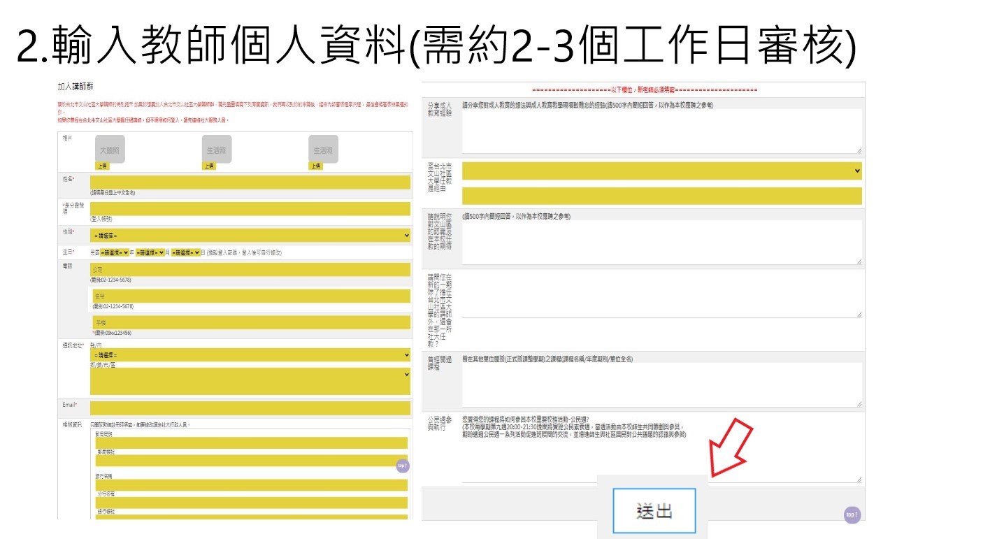Focus the Email input field

pyautogui.click(x=250, y=408)
